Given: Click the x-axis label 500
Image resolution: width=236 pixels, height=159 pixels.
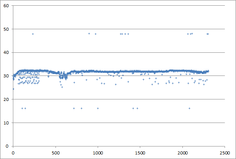Looking at the screenshot, I should click(56, 153).
